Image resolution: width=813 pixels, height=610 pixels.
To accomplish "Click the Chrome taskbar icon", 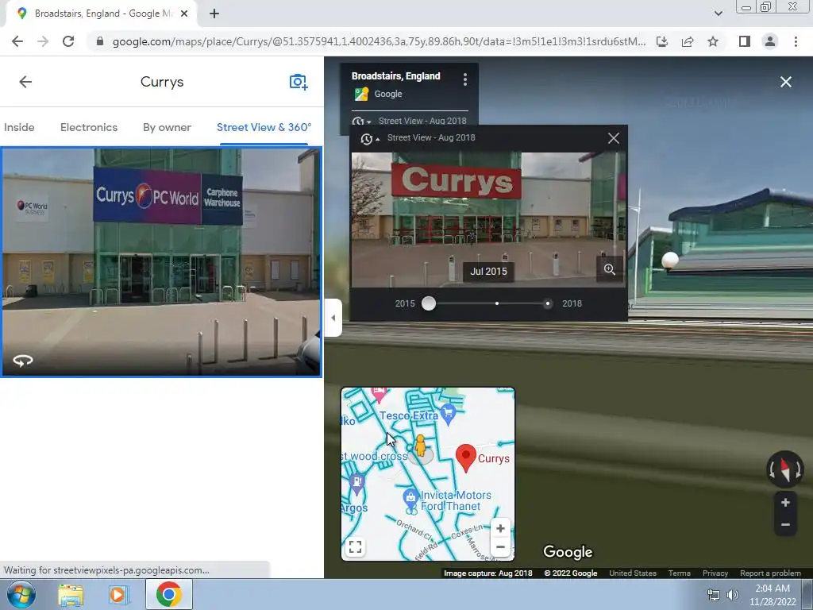I will point(168,594).
